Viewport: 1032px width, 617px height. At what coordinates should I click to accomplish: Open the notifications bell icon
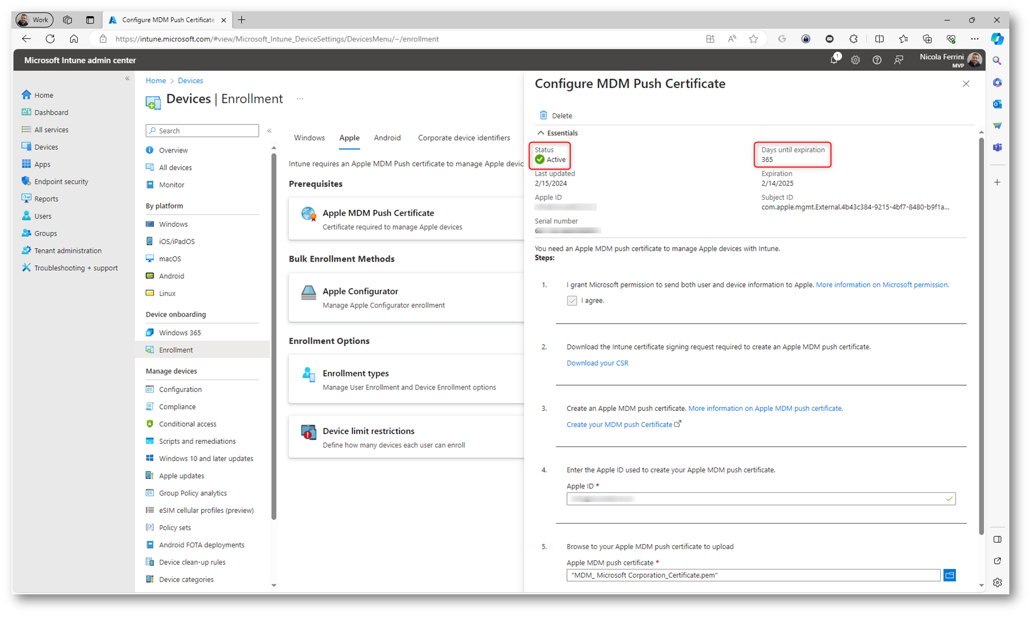tap(834, 60)
